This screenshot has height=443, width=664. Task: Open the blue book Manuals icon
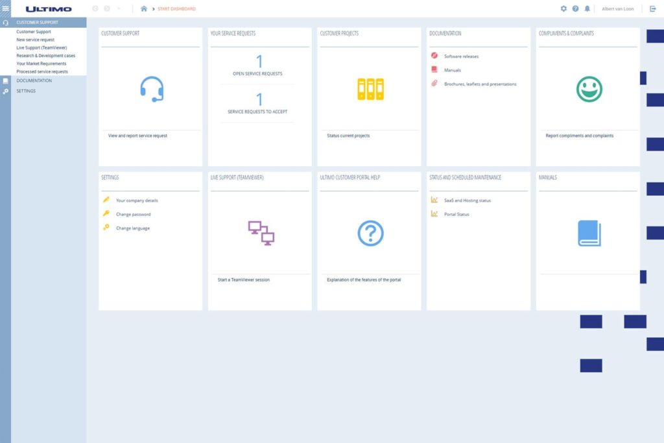pos(589,233)
